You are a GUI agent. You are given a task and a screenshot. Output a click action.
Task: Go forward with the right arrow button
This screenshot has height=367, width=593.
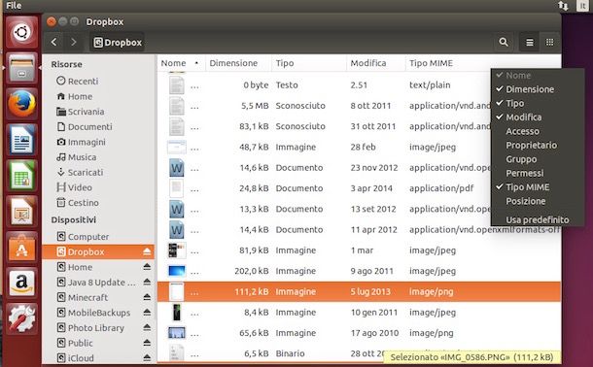click(x=73, y=42)
